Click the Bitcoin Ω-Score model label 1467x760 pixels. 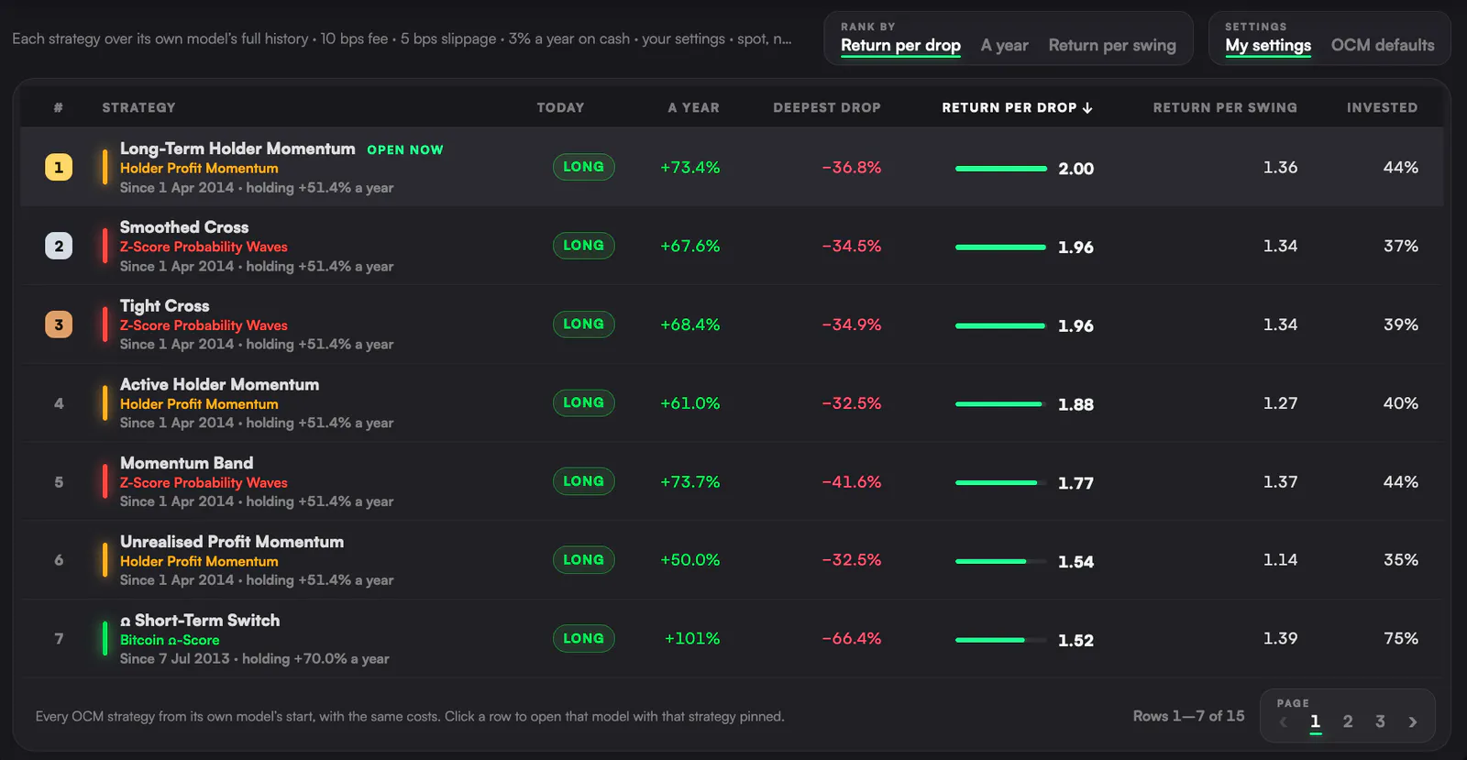point(170,640)
